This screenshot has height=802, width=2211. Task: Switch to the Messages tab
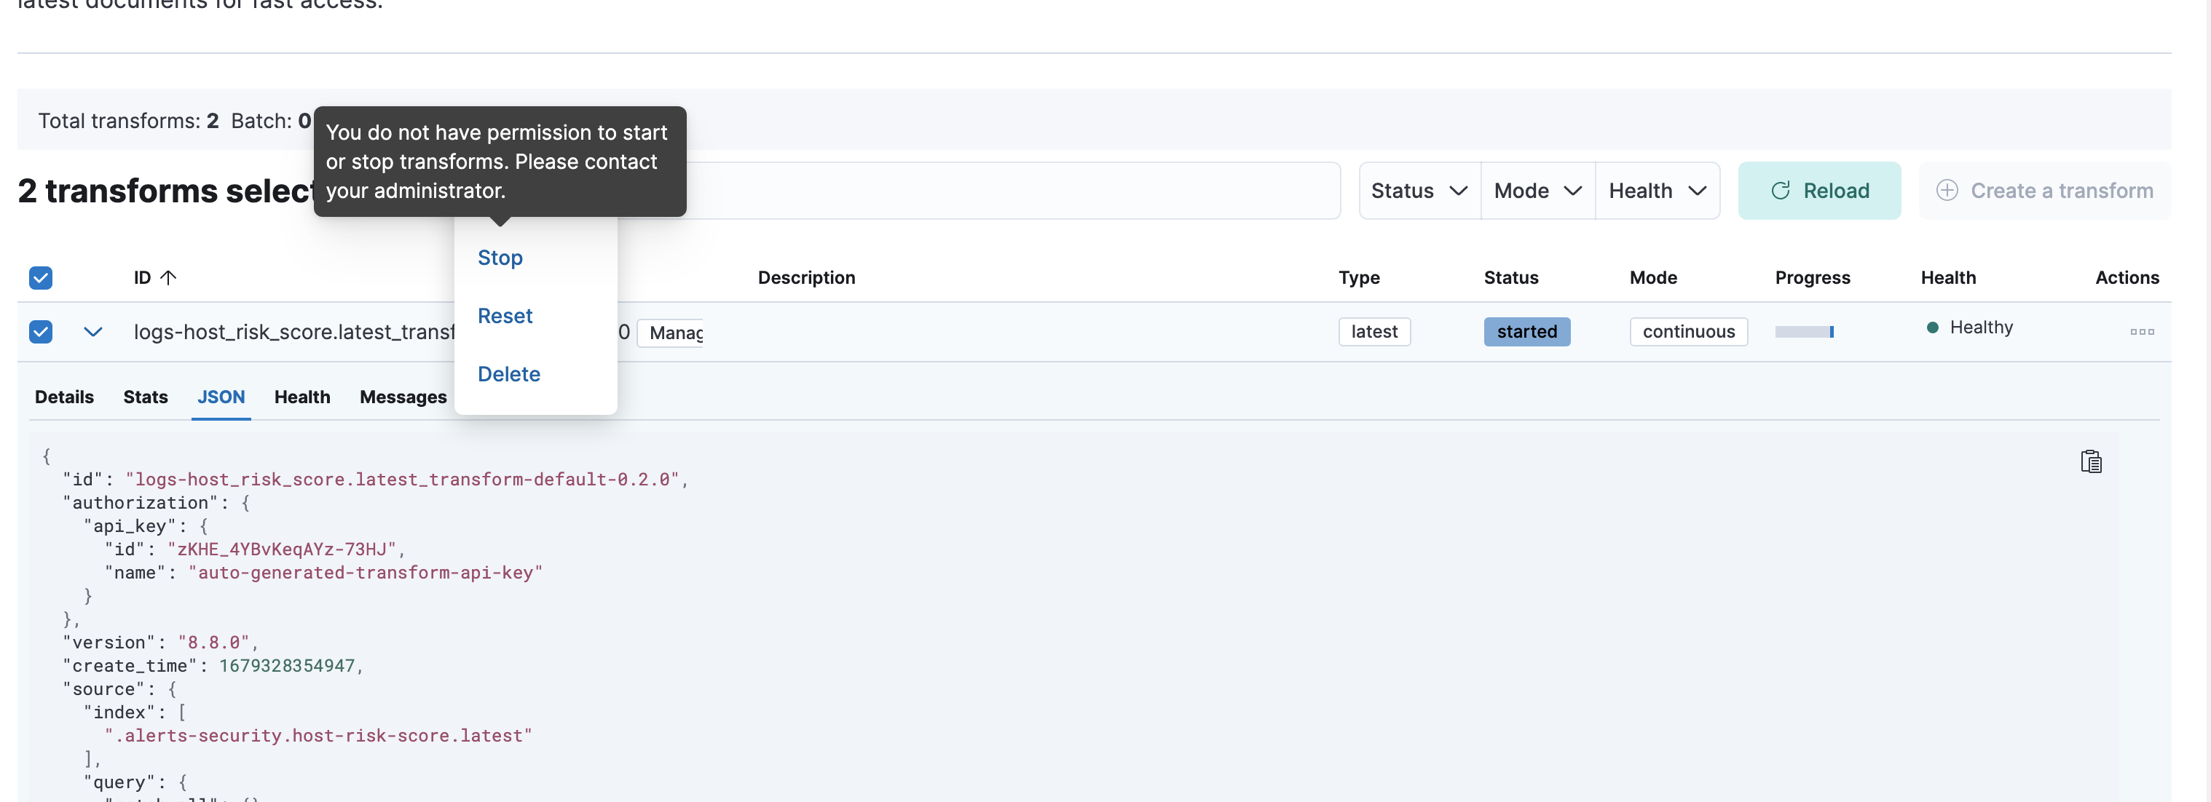click(x=403, y=397)
